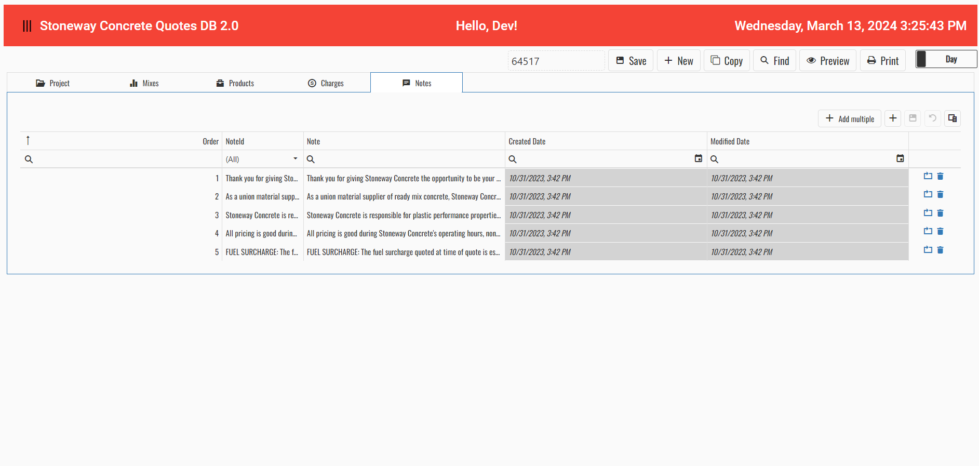This screenshot has width=979, height=466.
Task: Click the export arrow icon on the union material supplier row
Action: 928,194
